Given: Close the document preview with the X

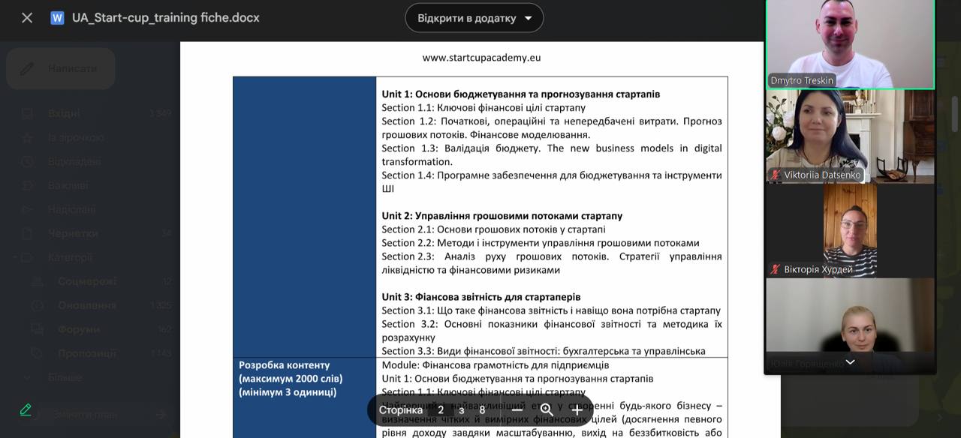Looking at the screenshot, I should click(27, 17).
